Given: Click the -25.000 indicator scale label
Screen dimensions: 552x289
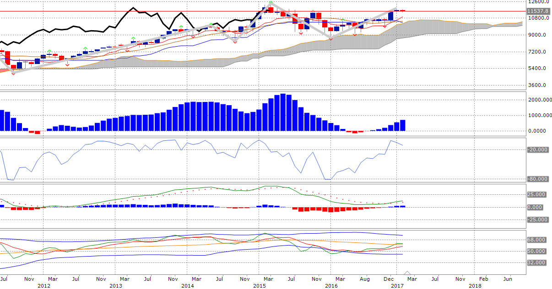Looking at the screenshot, I should [x=538, y=219].
